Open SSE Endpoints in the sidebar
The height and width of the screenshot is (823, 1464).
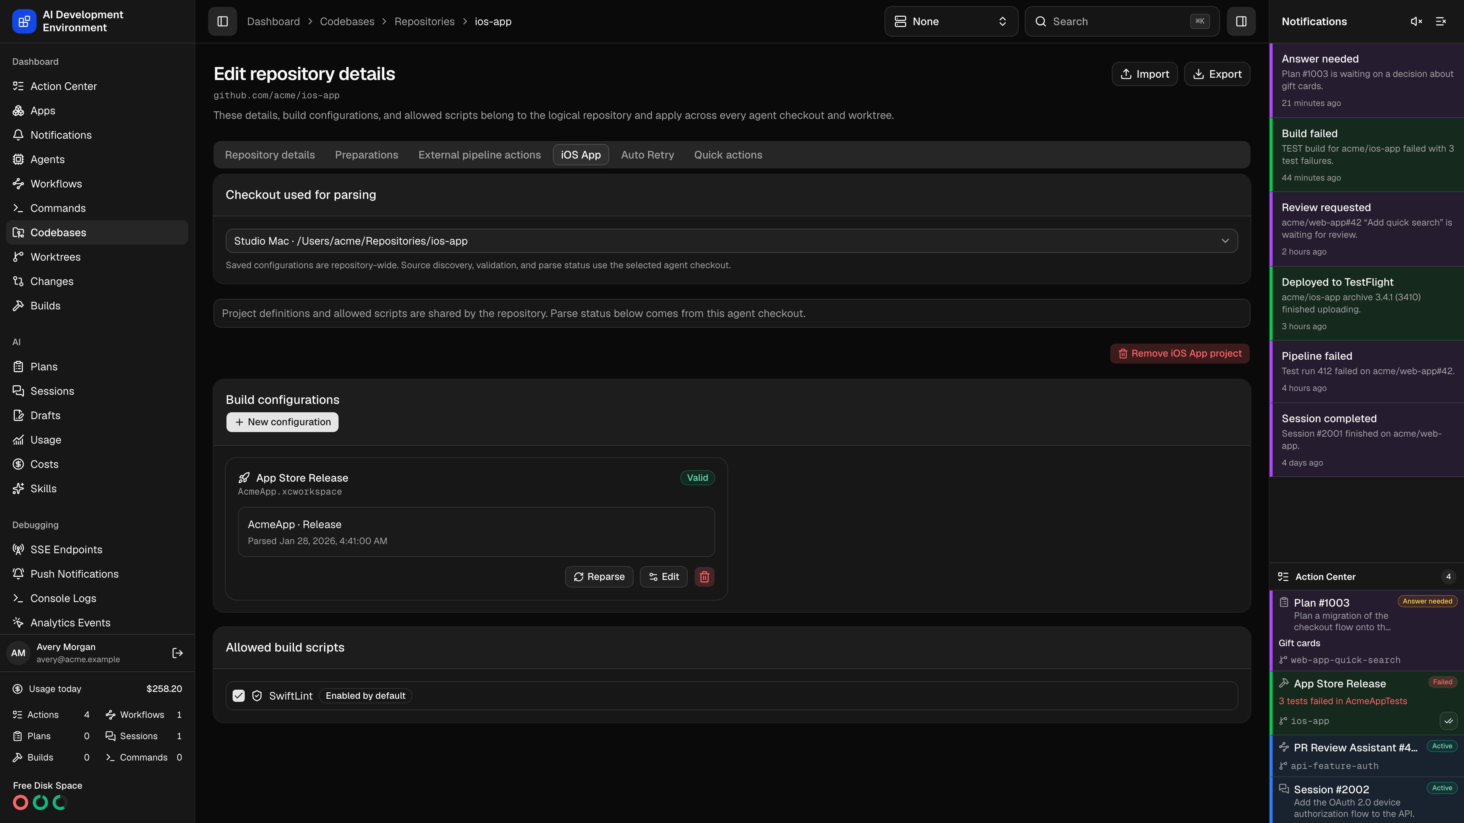97,550
